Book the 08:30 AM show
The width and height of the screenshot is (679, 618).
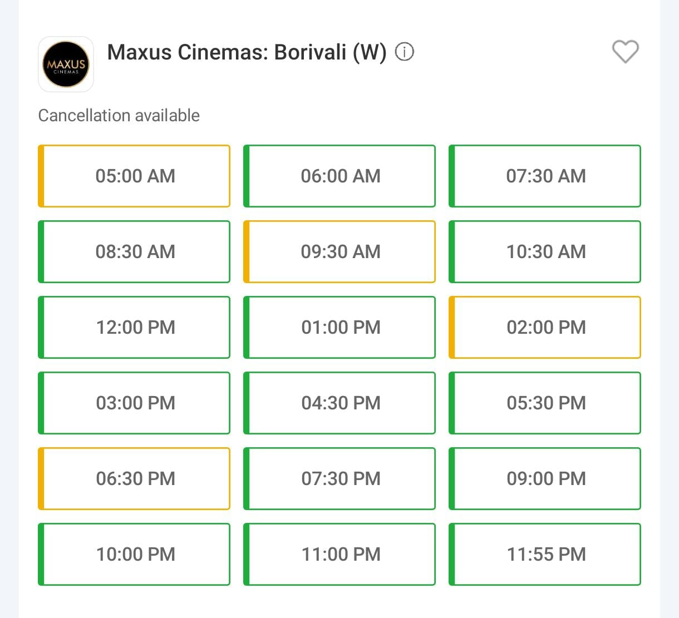[x=135, y=252]
